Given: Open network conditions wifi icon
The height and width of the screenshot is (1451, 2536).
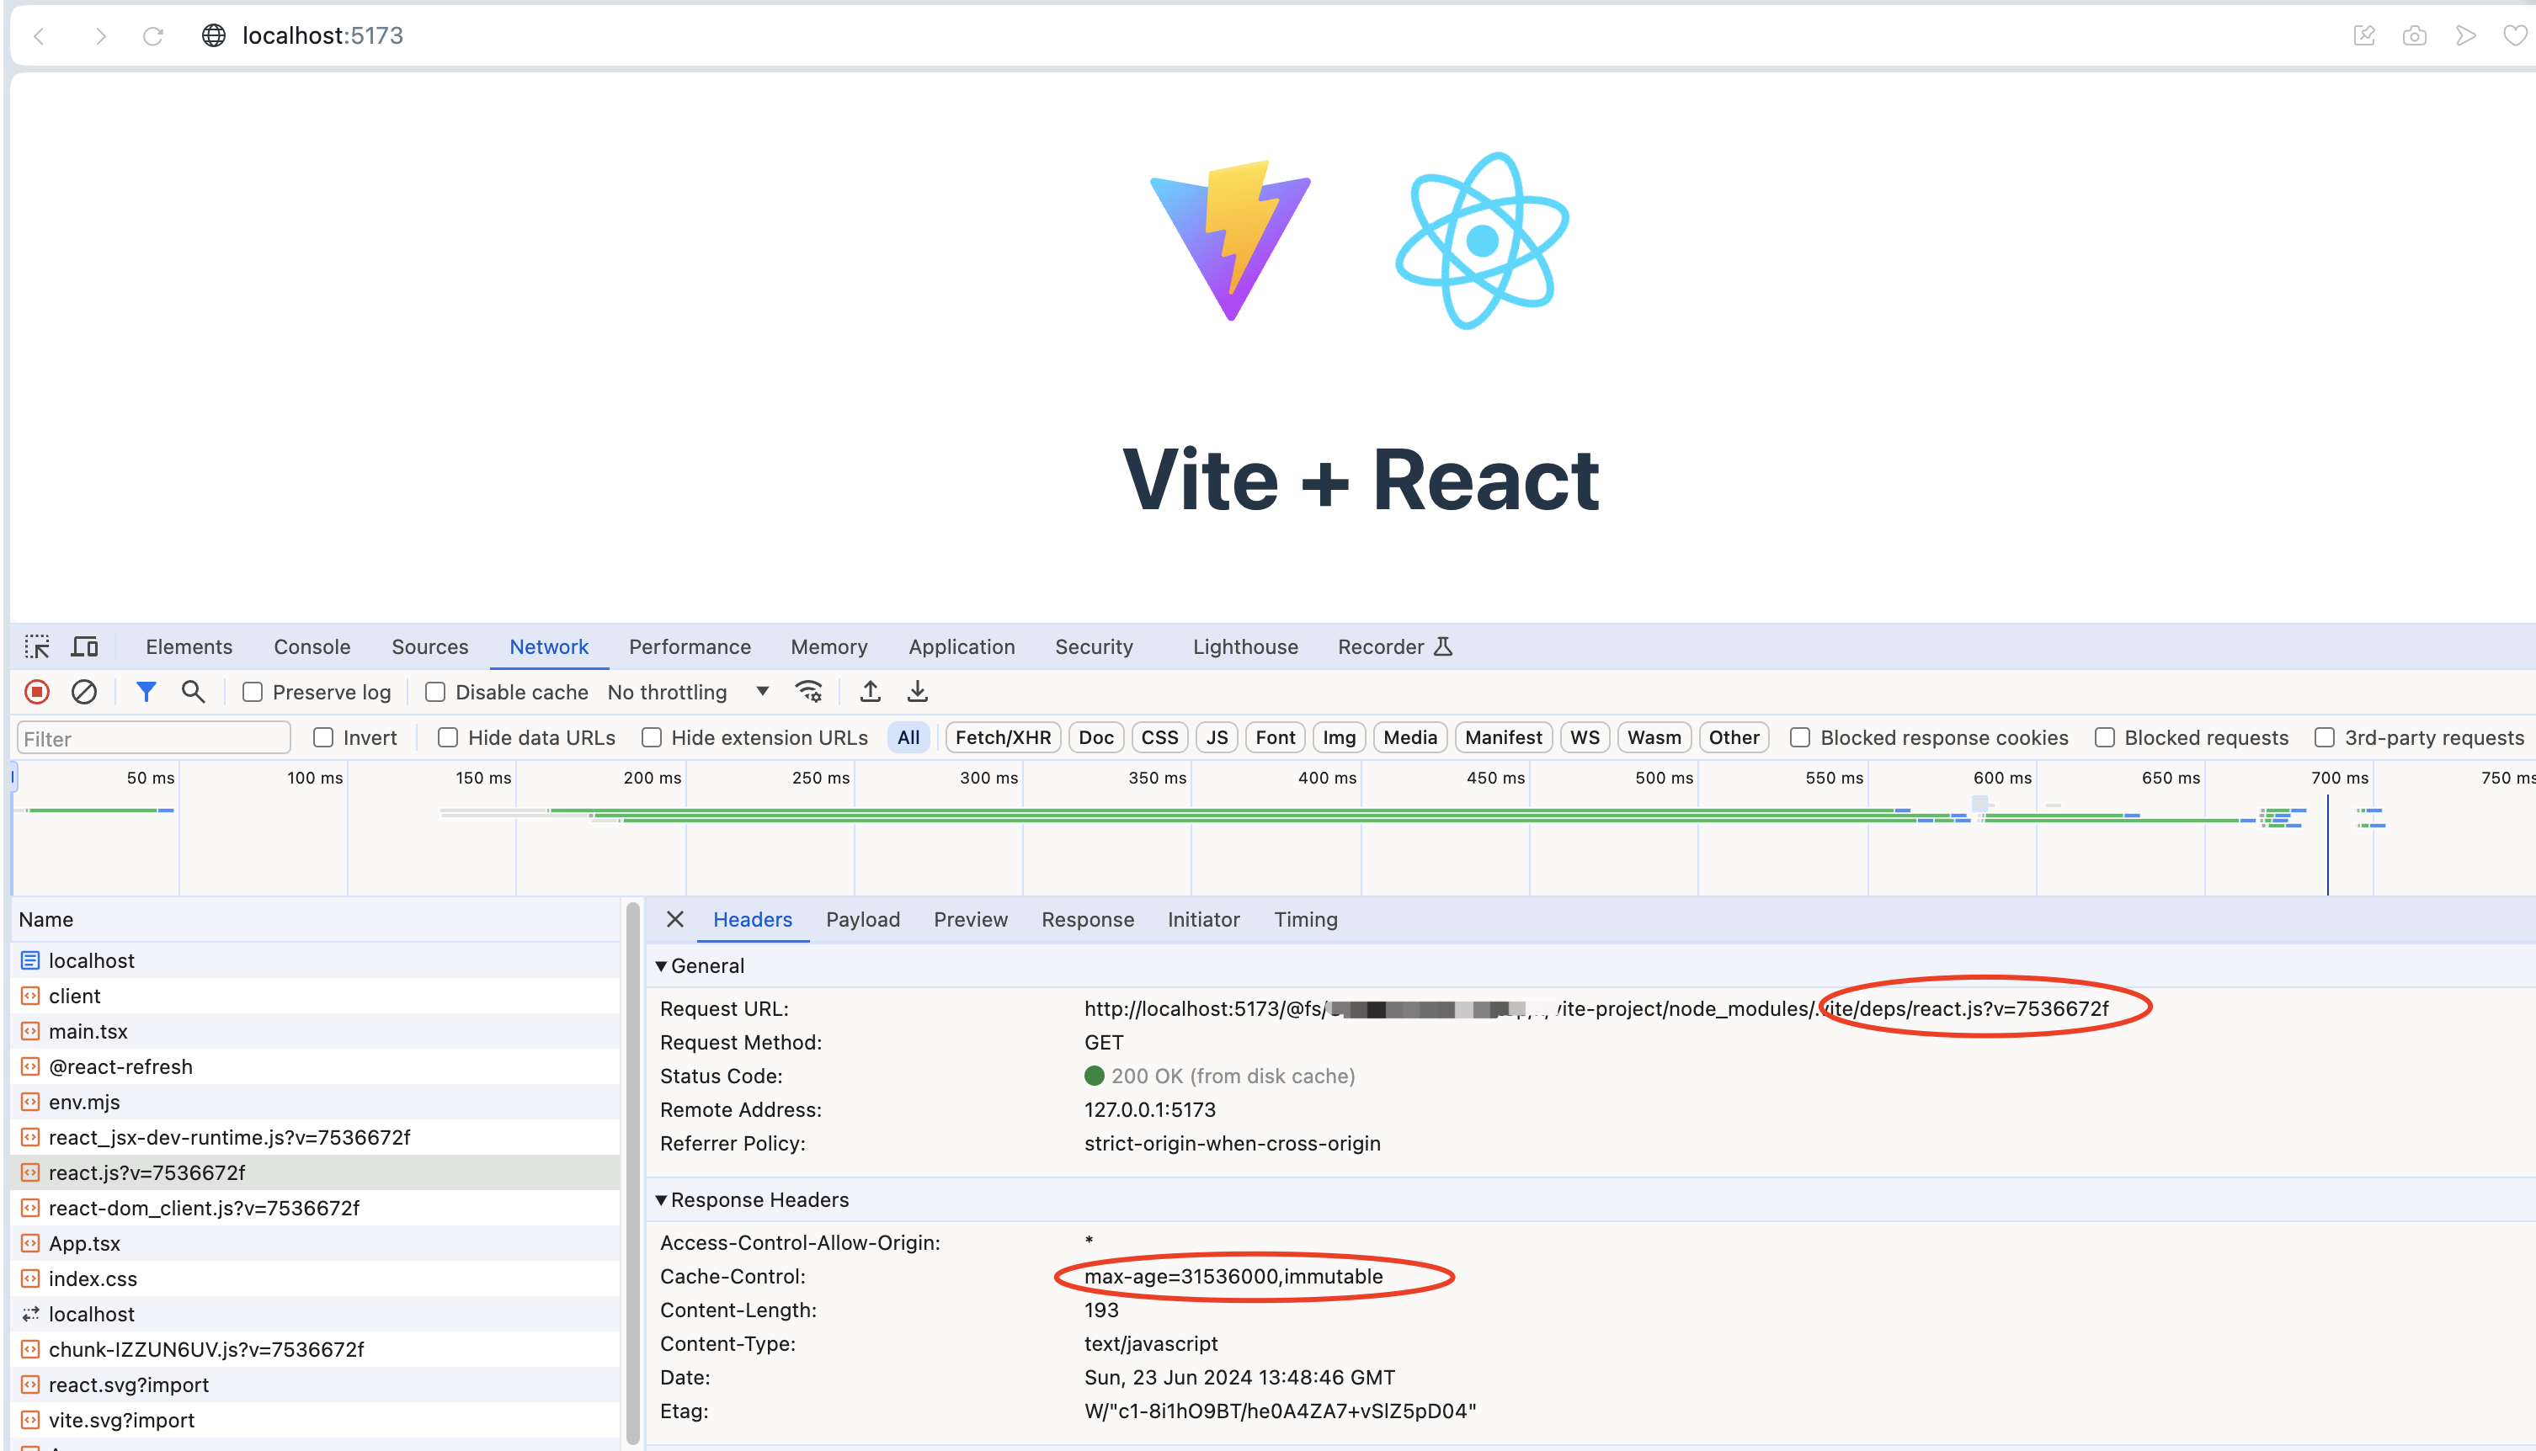Looking at the screenshot, I should pyautogui.click(x=808, y=692).
